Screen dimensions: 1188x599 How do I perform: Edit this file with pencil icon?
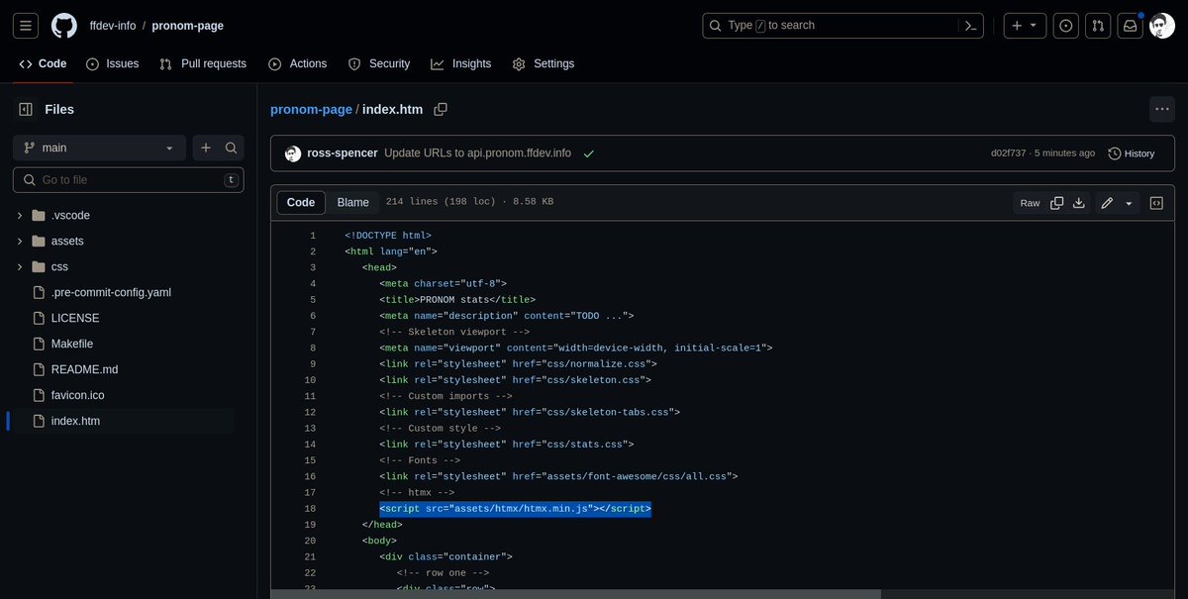pyautogui.click(x=1107, y=203)
